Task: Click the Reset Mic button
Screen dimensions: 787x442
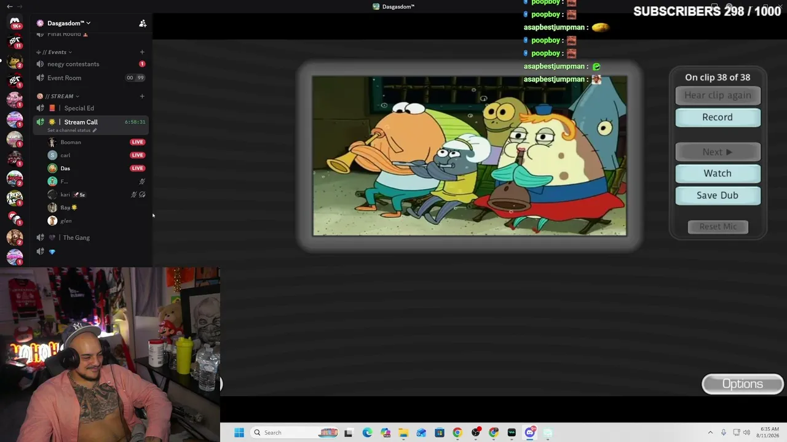Action: pos(718,227)
